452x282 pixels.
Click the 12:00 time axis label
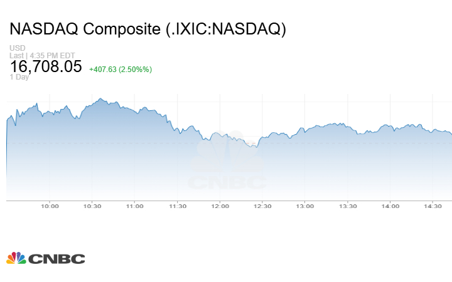[x=220, y=206]
